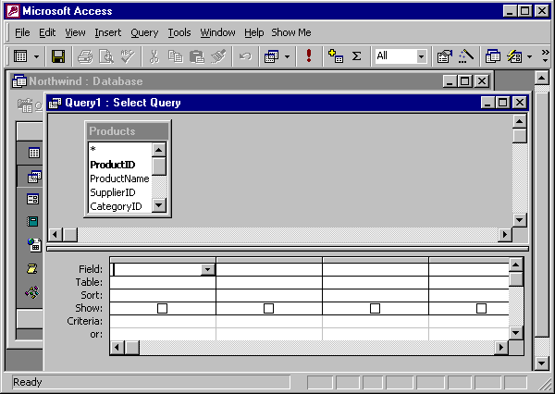Select the asterisk field in Products list
The image size is (555, 394).
(x=93, y=149)
